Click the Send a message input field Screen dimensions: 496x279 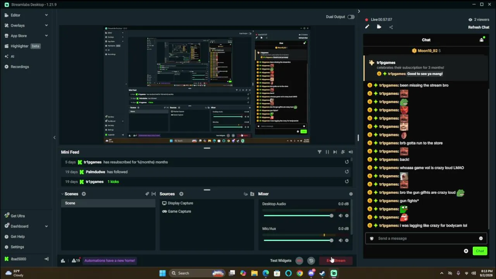pyautogui.click(x=426, y=238)
